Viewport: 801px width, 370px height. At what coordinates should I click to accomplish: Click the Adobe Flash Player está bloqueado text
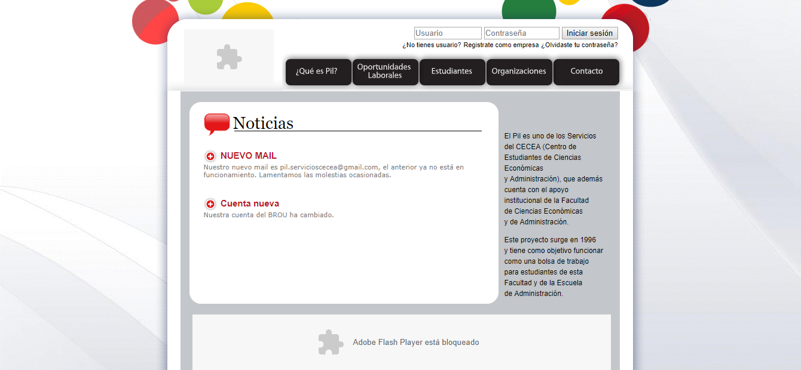pos(416,343)
